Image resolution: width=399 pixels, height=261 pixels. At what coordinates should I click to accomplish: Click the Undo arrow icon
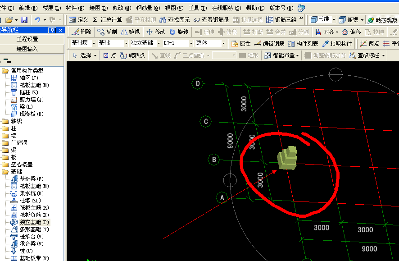[37, 19]
